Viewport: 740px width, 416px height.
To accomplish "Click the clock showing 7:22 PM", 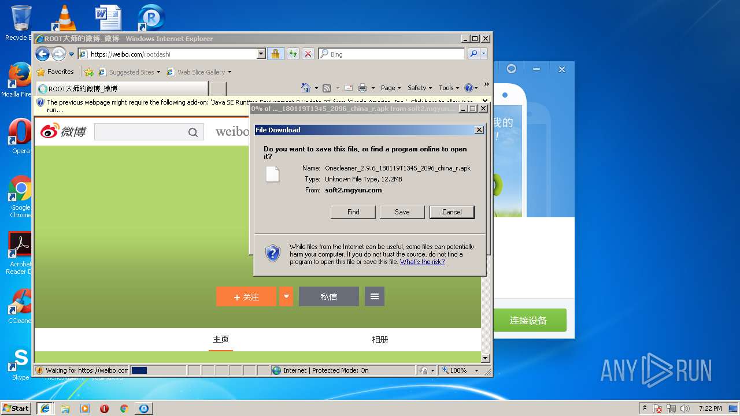I will (710, 408).
